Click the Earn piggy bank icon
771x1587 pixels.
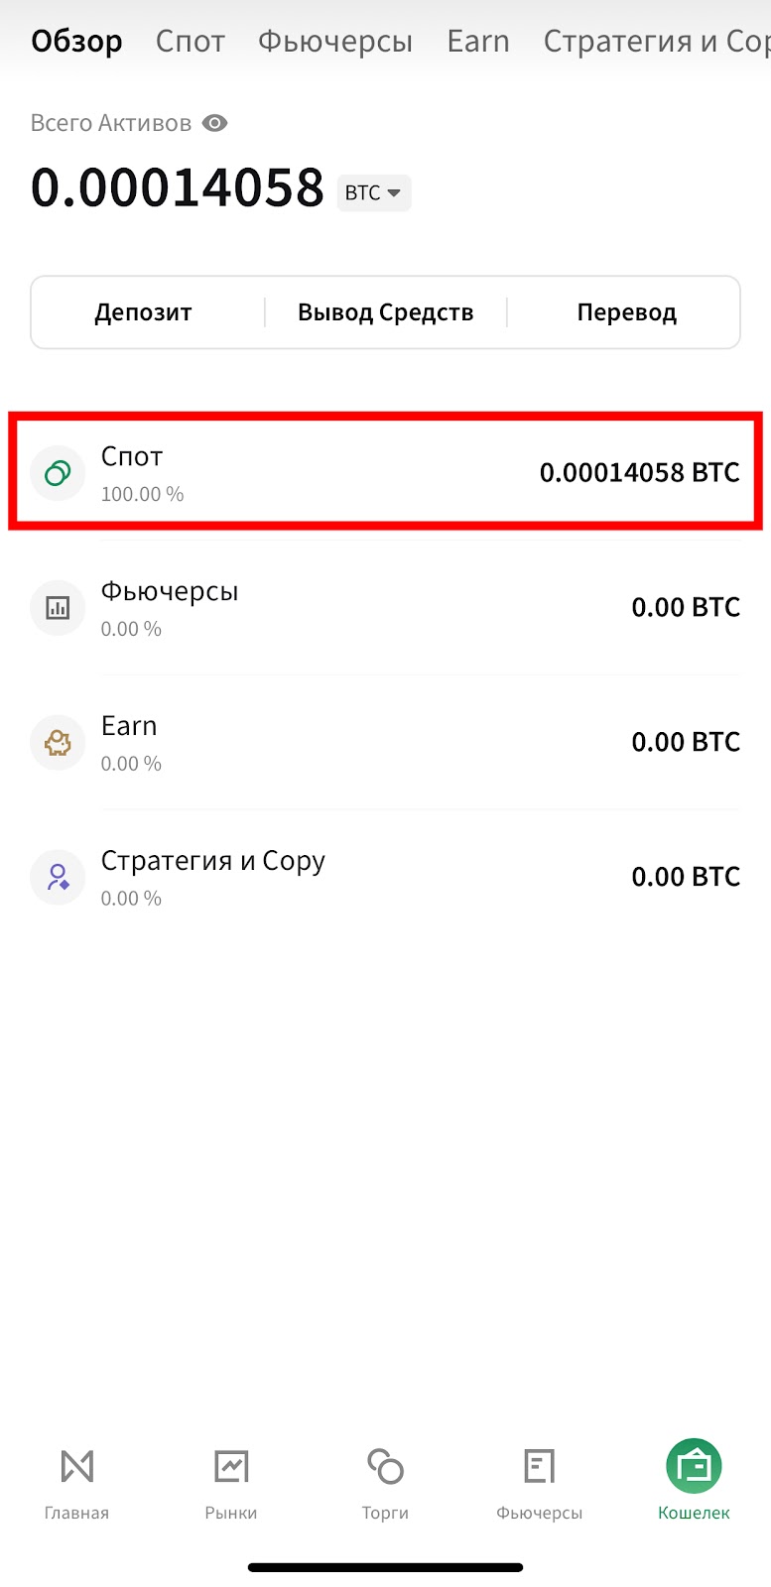click(58, 742)
